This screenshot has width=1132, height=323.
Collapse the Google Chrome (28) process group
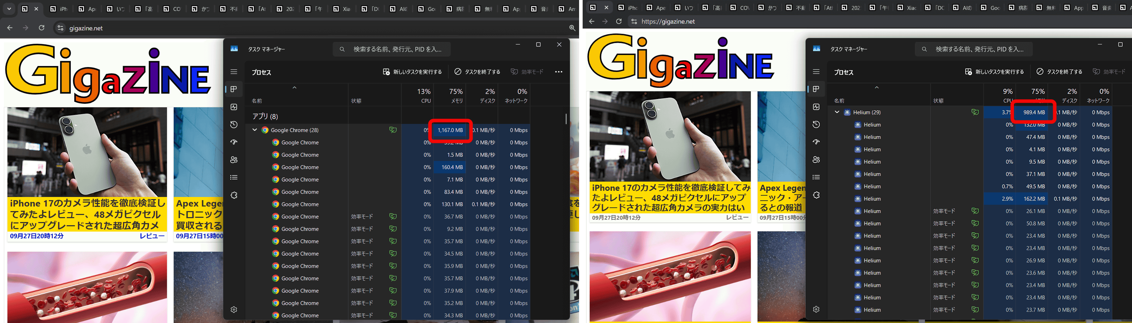coord(254,130)
